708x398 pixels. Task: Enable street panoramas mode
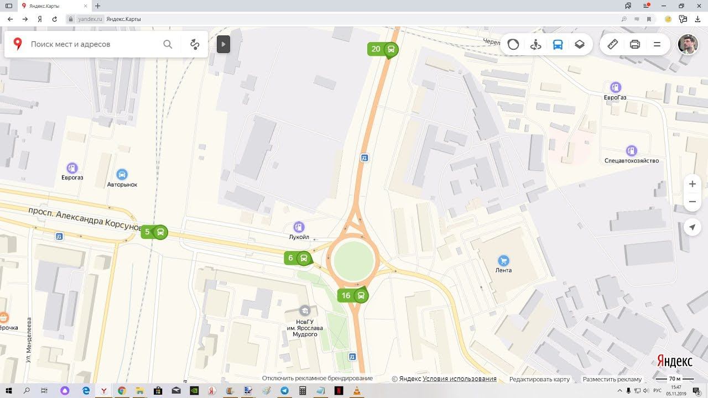(x=535, y=44)
